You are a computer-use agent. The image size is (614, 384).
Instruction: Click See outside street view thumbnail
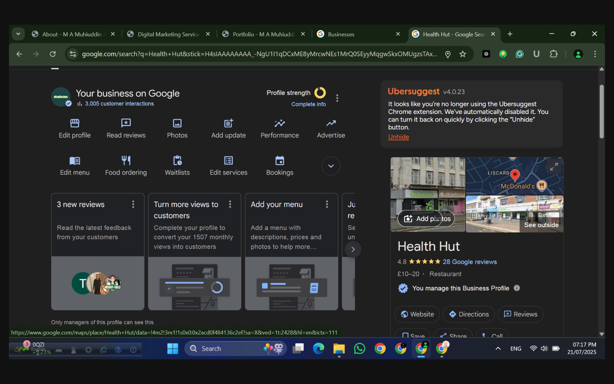[514, 214]
